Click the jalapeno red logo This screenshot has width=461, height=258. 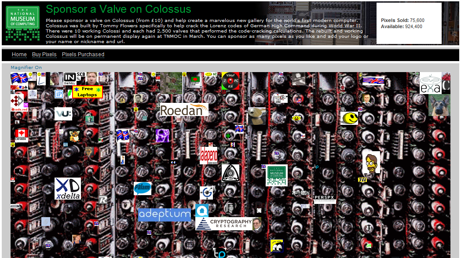coord(209,156)
